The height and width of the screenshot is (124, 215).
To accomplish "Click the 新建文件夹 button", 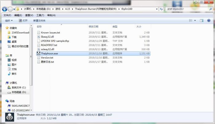I will click(39, 21).
